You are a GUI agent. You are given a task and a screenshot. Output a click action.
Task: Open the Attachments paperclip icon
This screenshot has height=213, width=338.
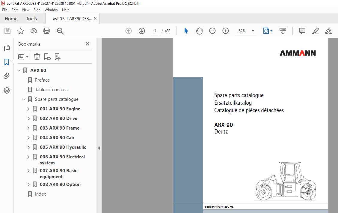7,76
